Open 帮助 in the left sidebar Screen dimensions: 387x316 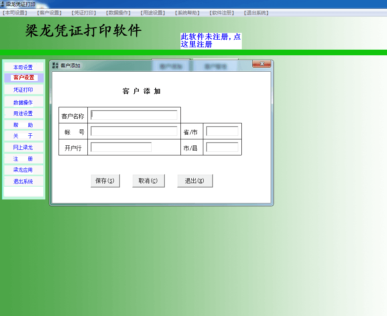24,125
